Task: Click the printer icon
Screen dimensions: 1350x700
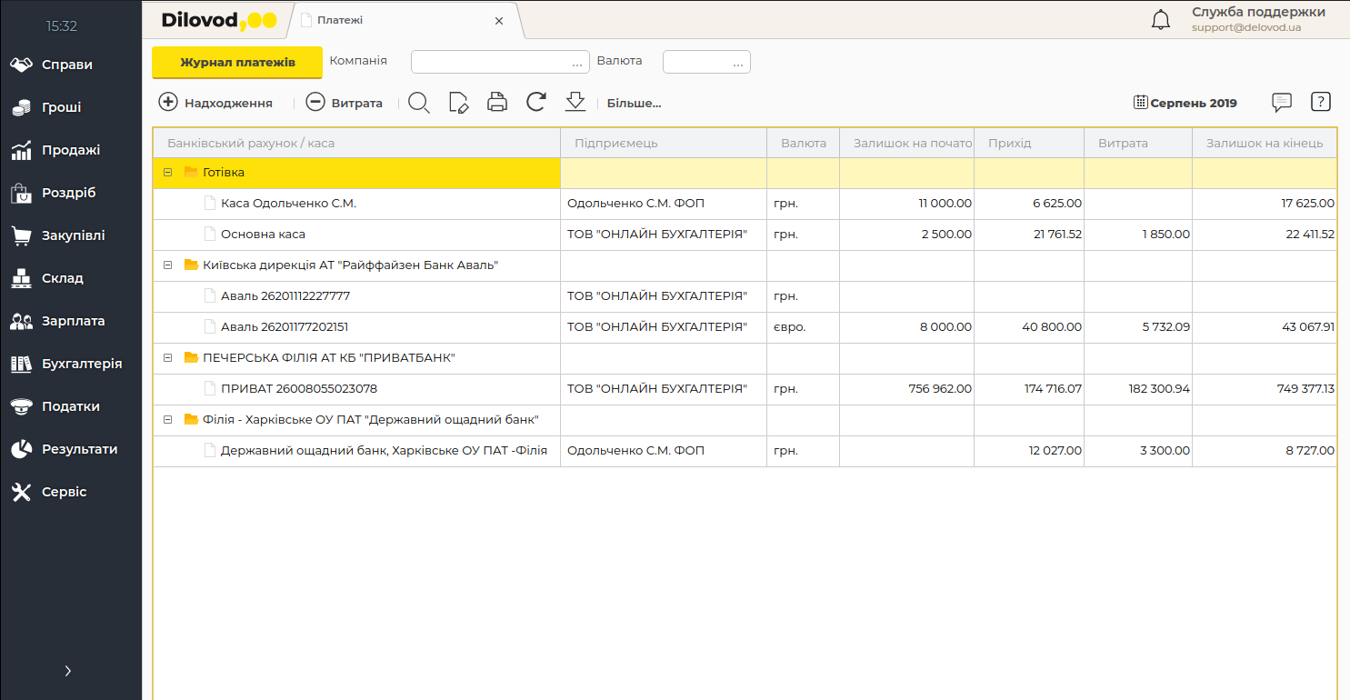Action: tap(497, 103)
